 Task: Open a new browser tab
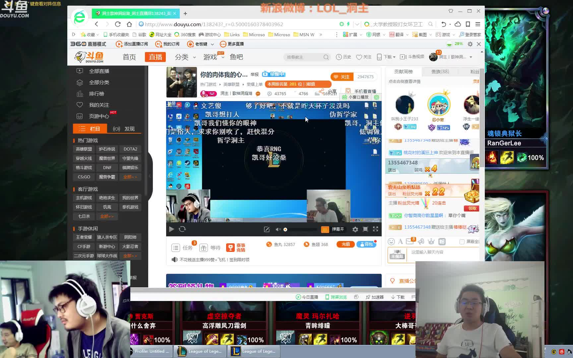point(185,14)
